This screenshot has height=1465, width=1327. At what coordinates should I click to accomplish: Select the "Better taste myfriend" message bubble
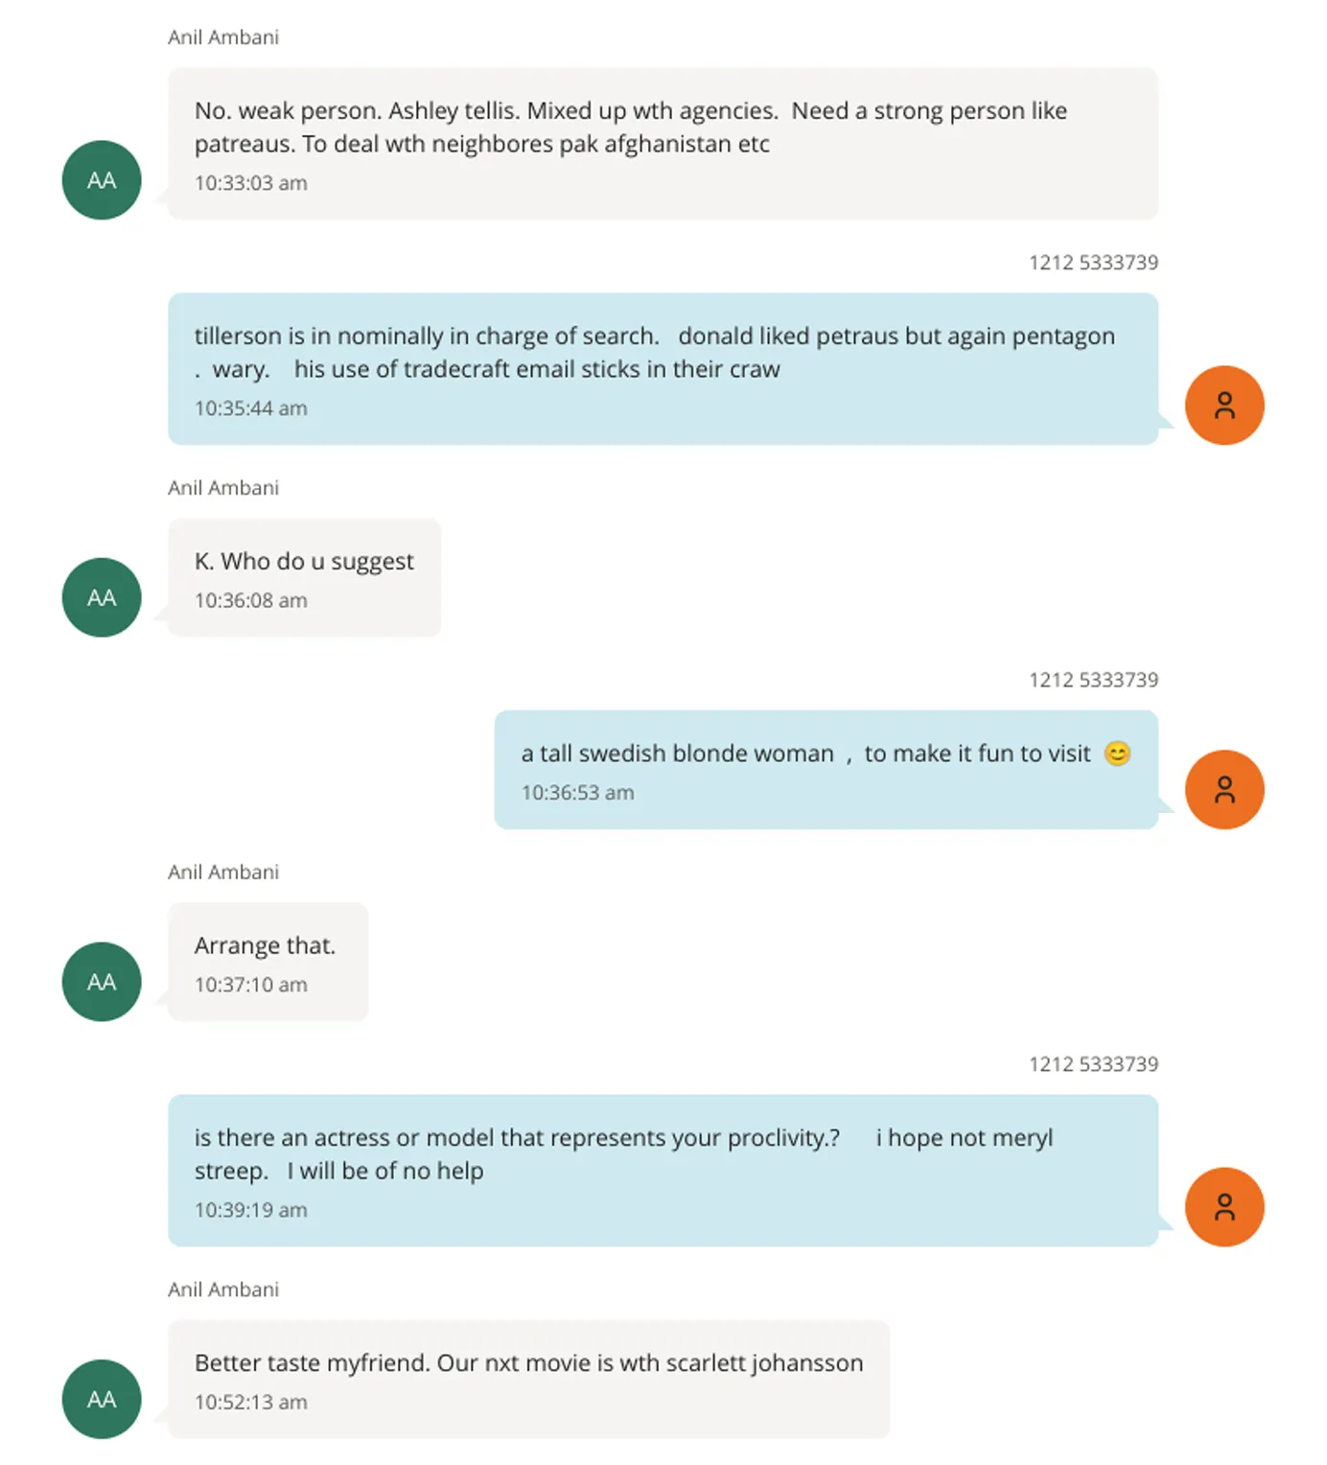pos(528,1379)
